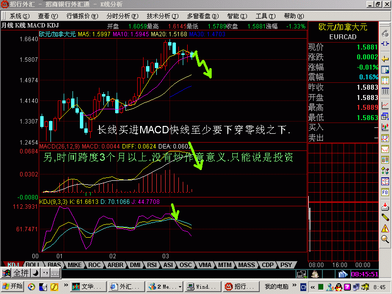Image resolution: width=392 pixels, height=294 pixels.
Task: Toggle the IME punctuation mode button
Action: tap(45, 273)
